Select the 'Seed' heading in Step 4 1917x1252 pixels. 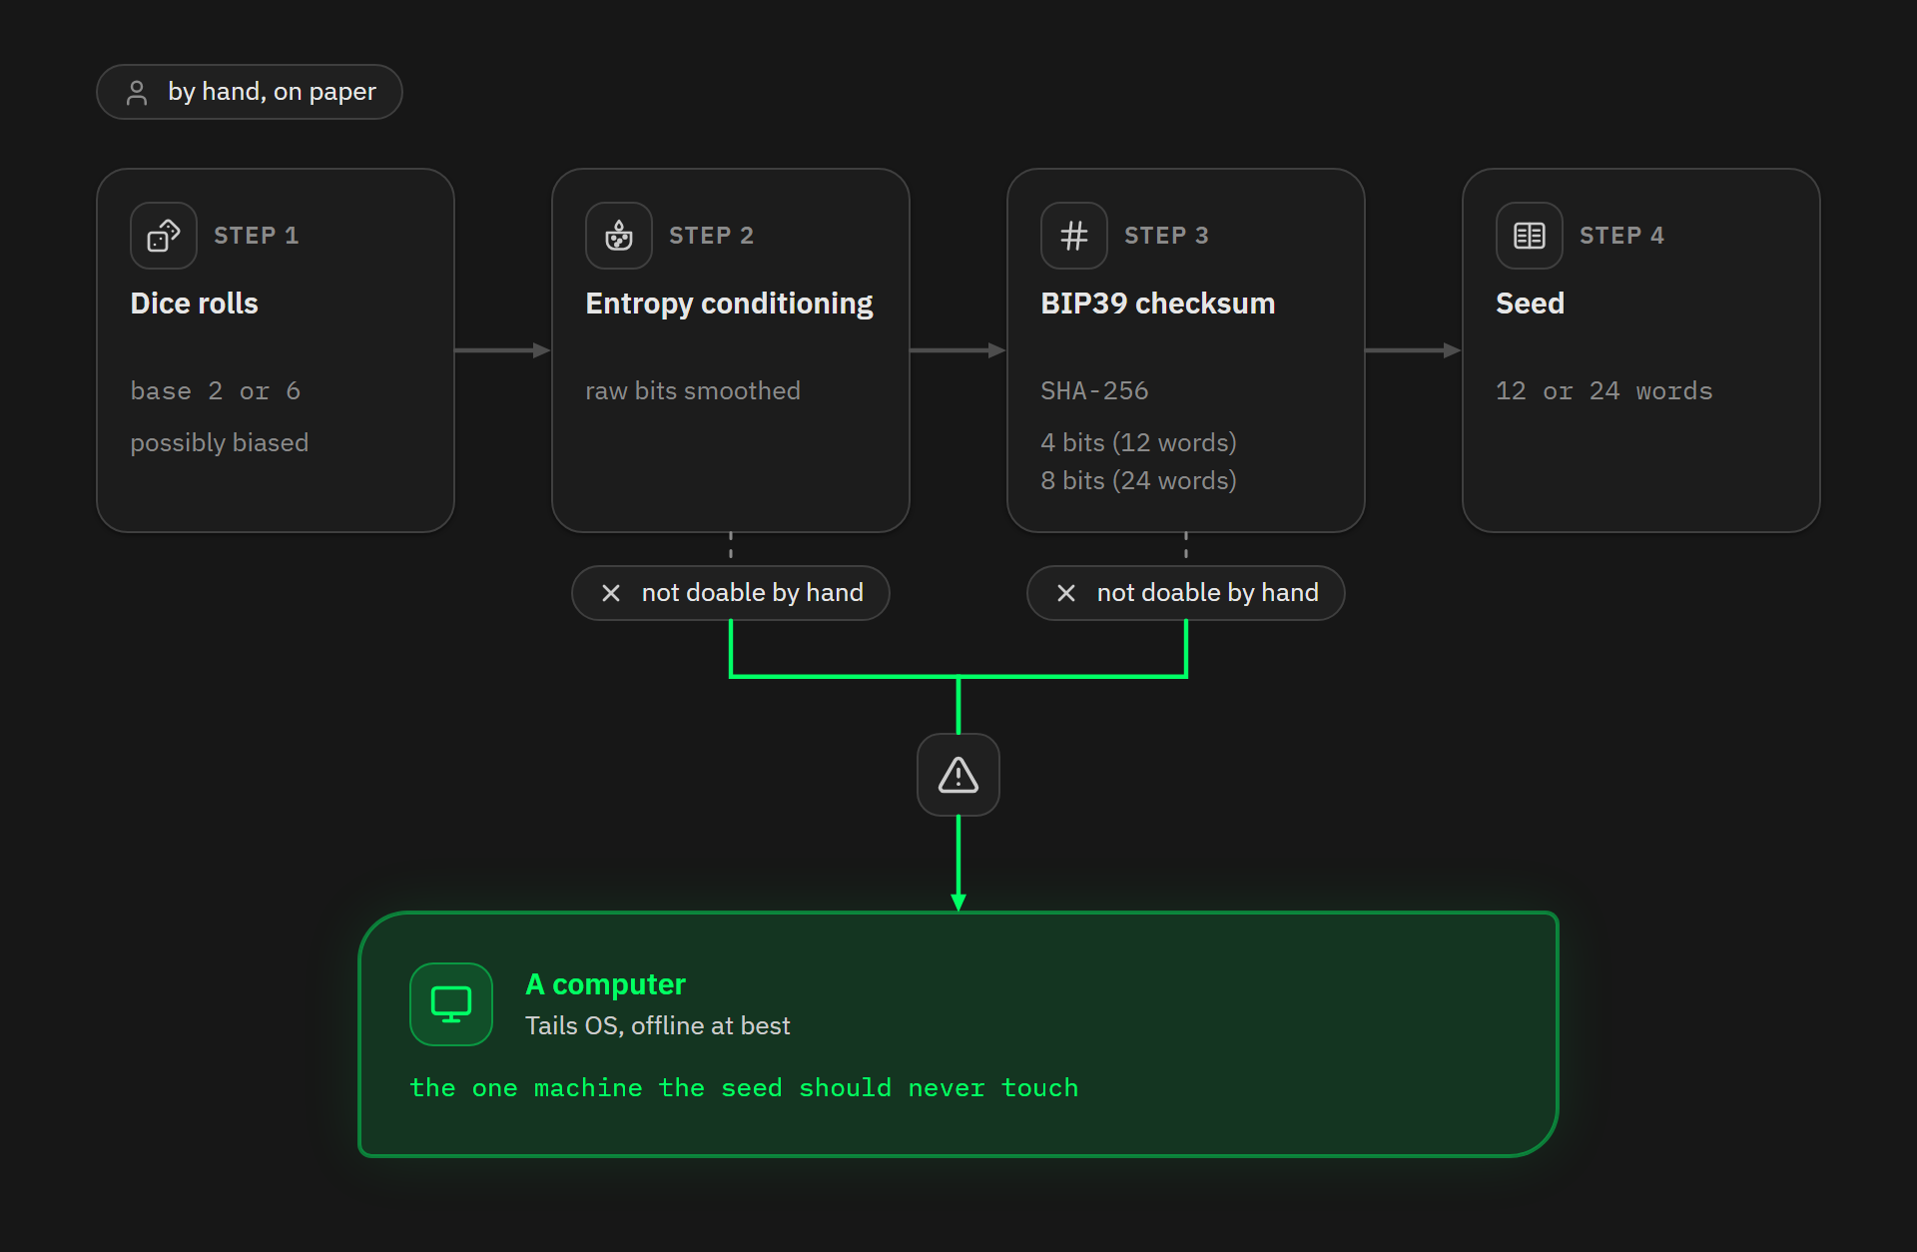point(1531,304)
